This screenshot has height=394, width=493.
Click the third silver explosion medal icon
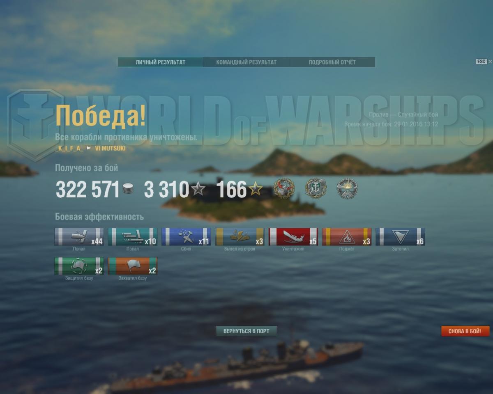point(348,189)
